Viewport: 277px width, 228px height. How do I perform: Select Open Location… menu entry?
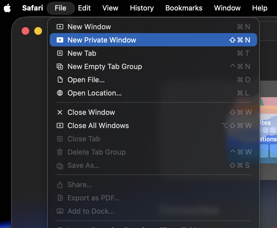[x=95, y=93]
